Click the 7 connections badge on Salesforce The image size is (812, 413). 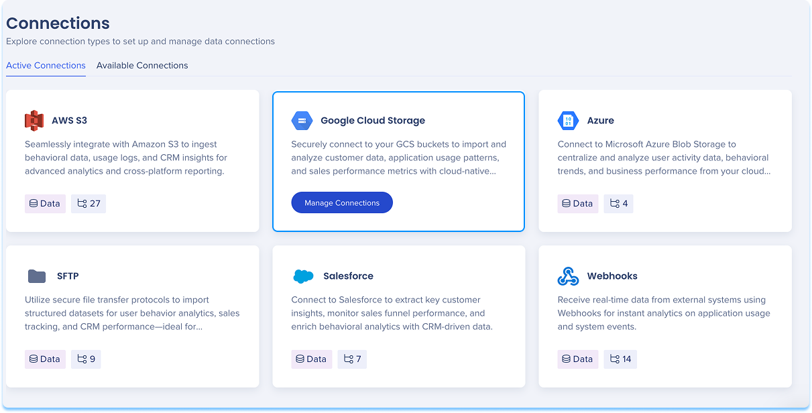[x=352, y=359]
